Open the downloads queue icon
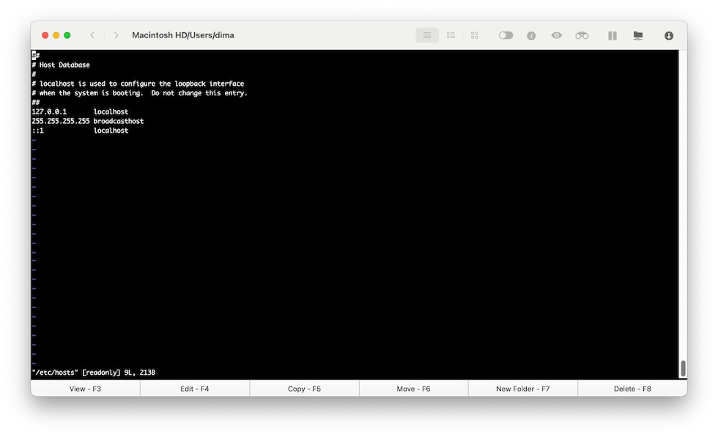The height and width of the screenshot is (440, 718). (669, 35)
